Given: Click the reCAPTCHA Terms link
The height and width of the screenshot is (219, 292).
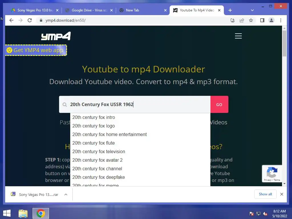Looking at the screenshot, I should 277,180.
